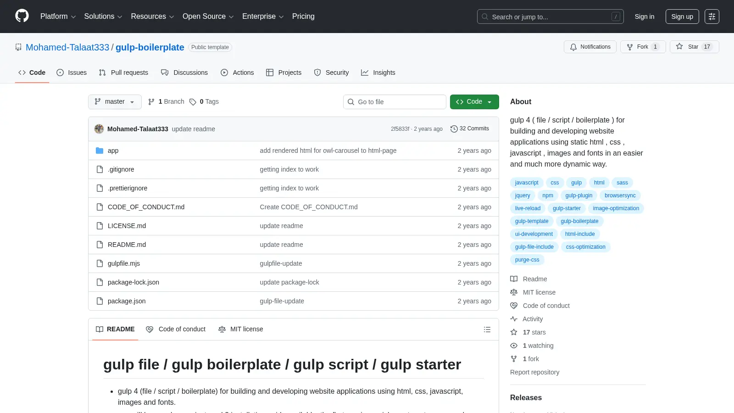Open the GitHub homepage logo
Image resolution: width=734 pixels, height=413 pixels.
(x=22, y=16)
